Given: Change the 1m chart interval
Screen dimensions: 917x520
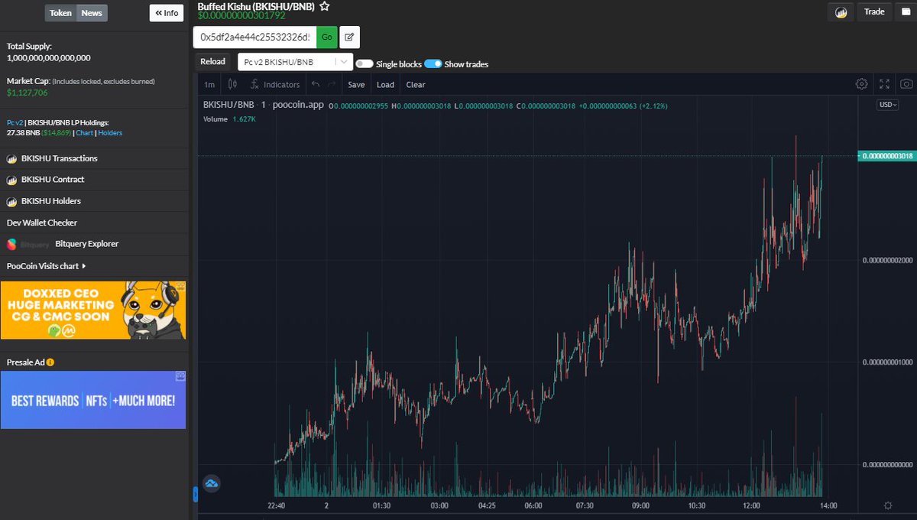Looking at the screenshot, I should click(209, 85).
